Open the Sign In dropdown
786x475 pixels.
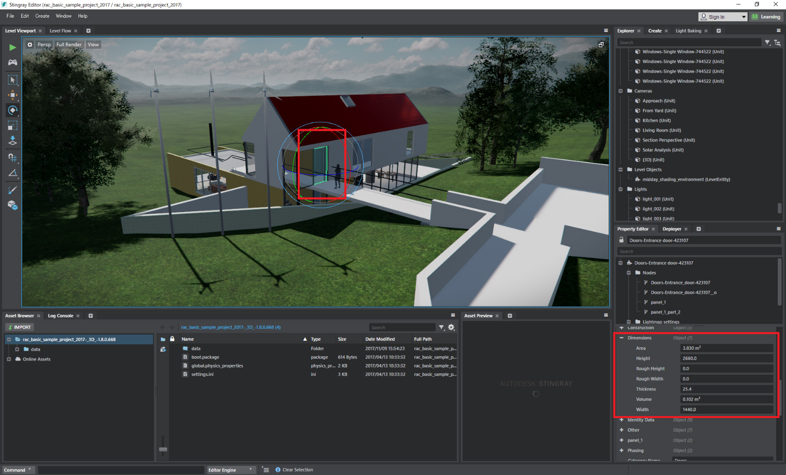point(724,17)
